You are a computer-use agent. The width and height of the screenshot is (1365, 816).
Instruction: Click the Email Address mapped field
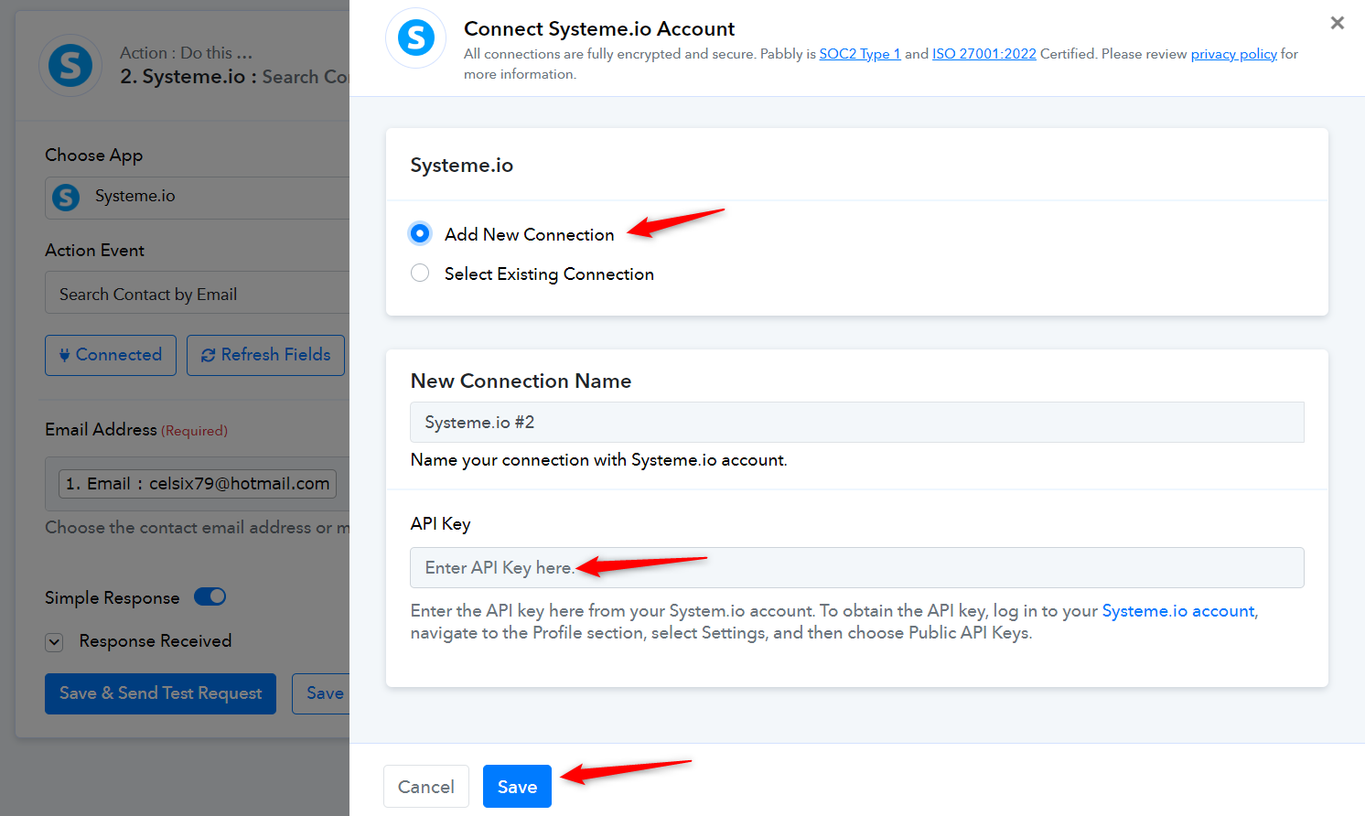(x=198, y=484)
